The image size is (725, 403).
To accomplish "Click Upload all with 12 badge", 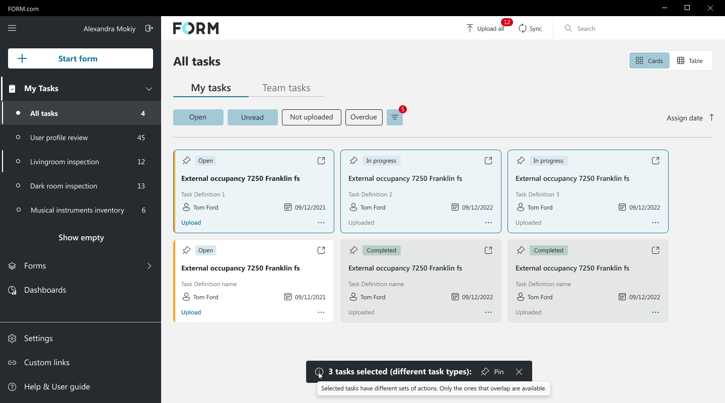I will 485,29.
